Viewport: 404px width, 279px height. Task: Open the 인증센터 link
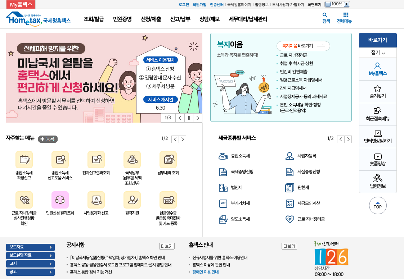click(217, 5)
